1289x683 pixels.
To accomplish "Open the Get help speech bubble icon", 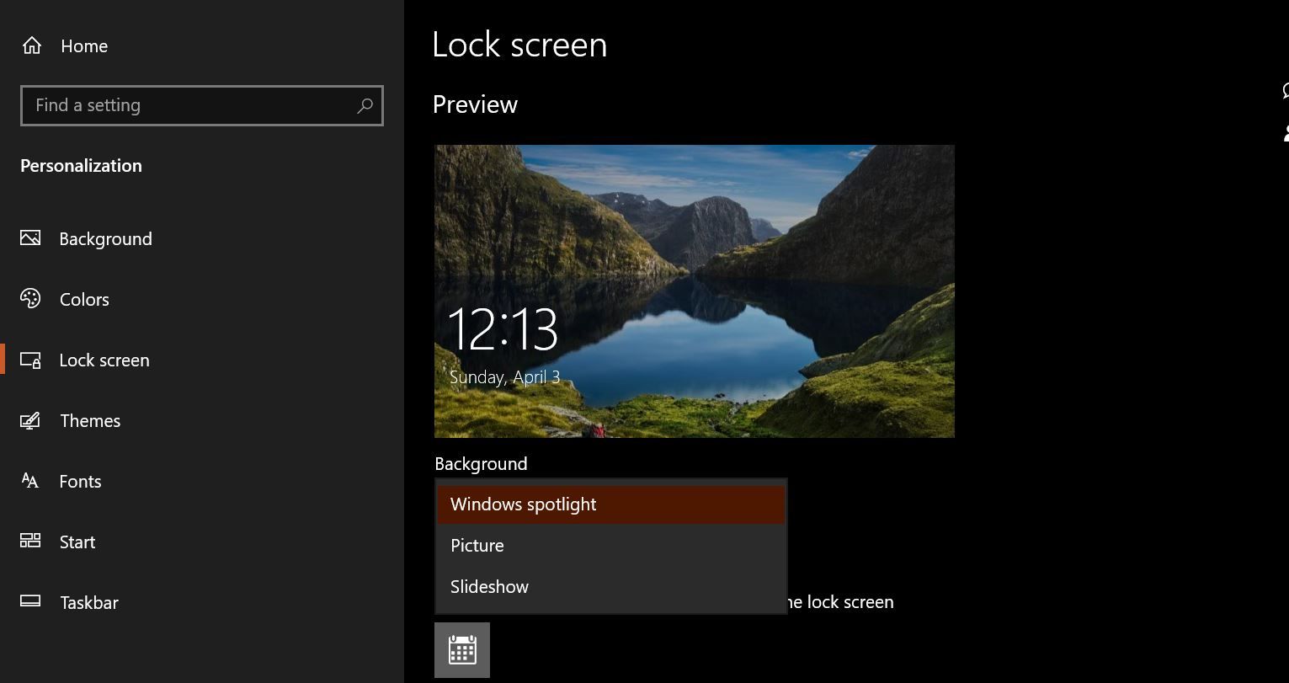I will pyautogui.click(x=1284, y=91).
